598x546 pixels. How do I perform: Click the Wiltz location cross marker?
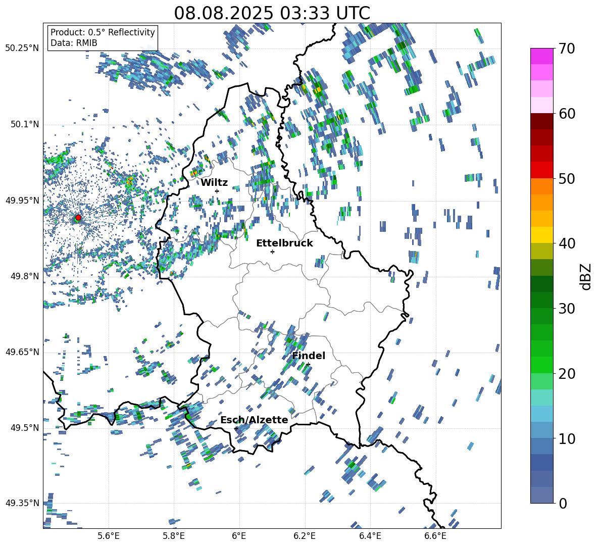217,191
